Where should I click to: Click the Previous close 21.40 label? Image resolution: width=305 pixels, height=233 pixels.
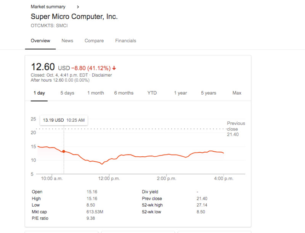236,129
